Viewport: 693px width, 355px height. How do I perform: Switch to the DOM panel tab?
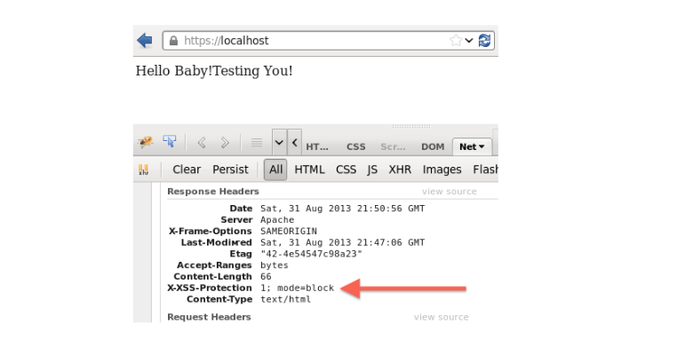click(433, 147)
